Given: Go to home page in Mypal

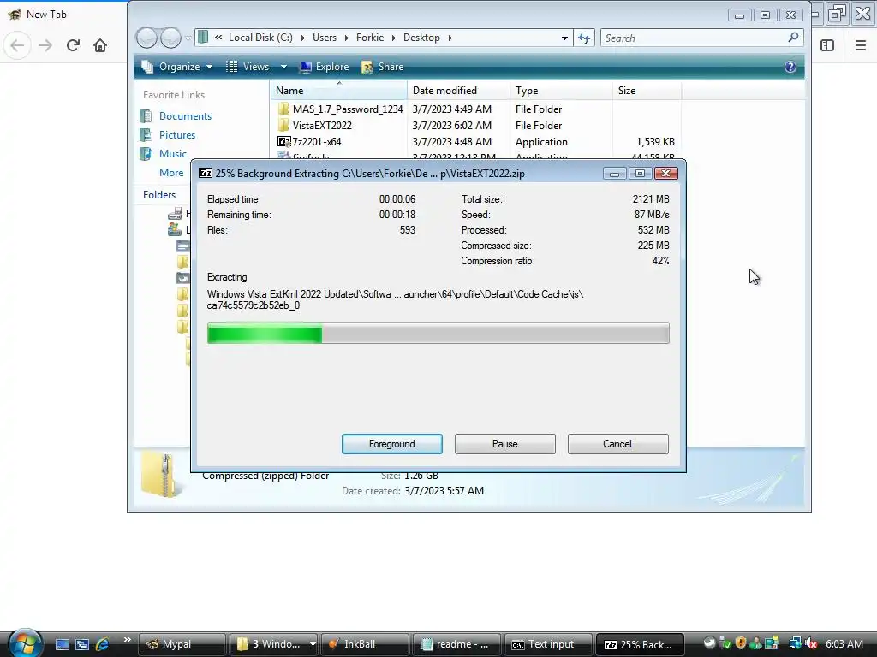Looking at the screenshot, I should tap(100, 45).
